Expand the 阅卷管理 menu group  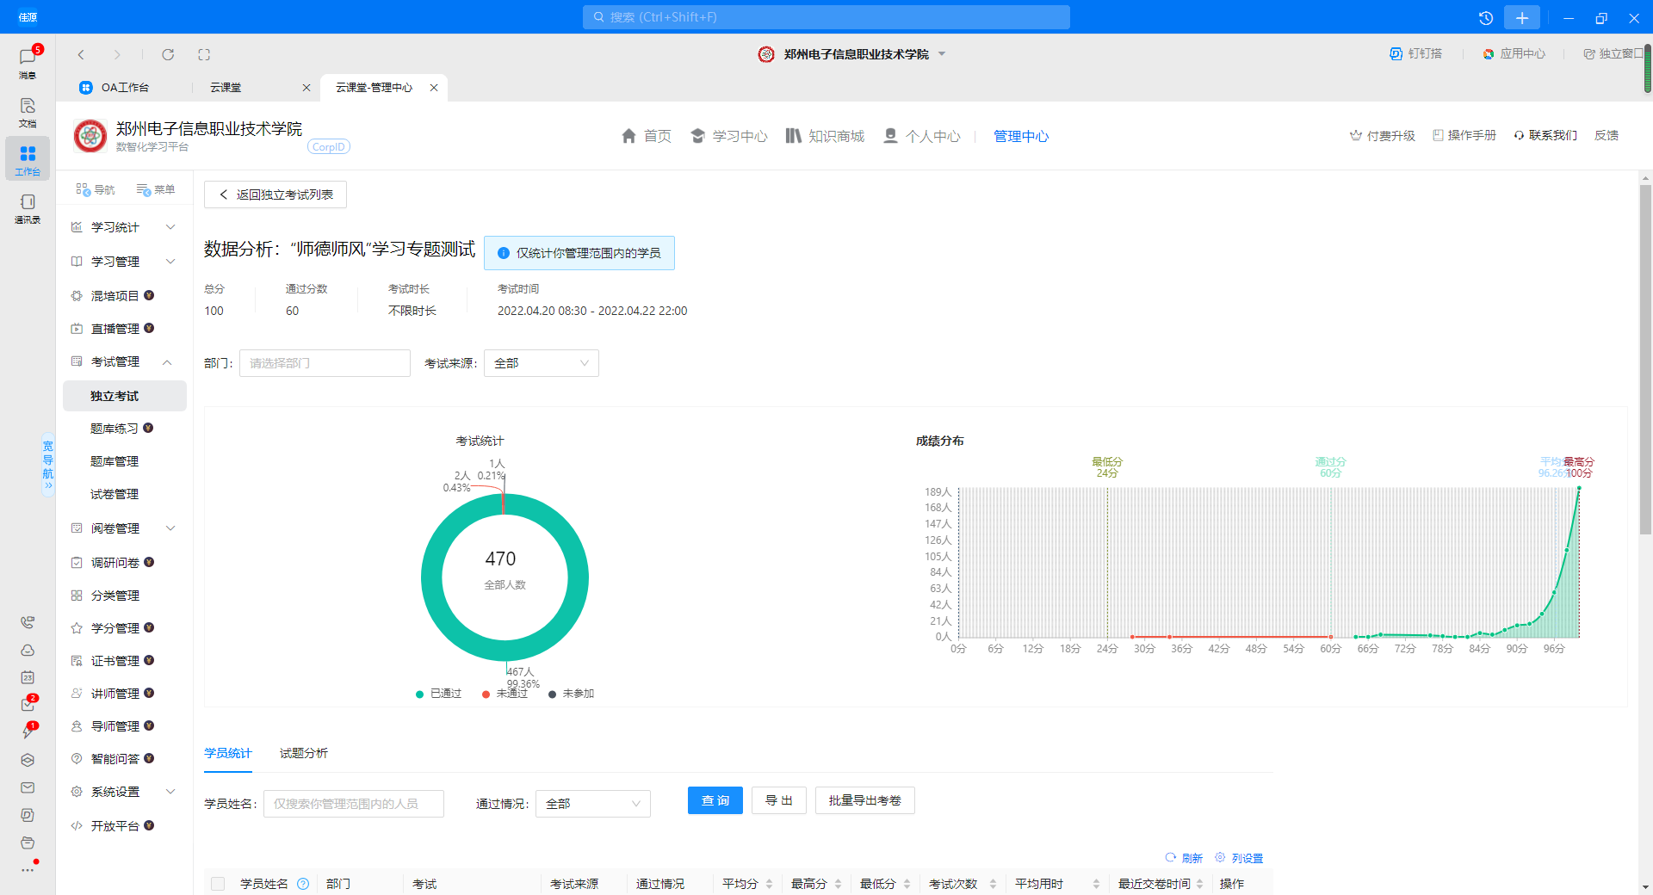[125, 528]
